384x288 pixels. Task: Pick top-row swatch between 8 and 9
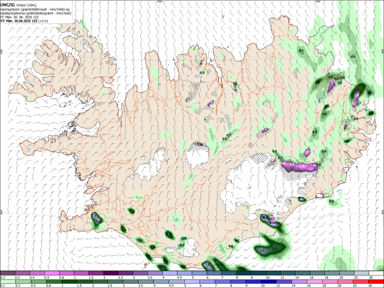pos(243,273)
